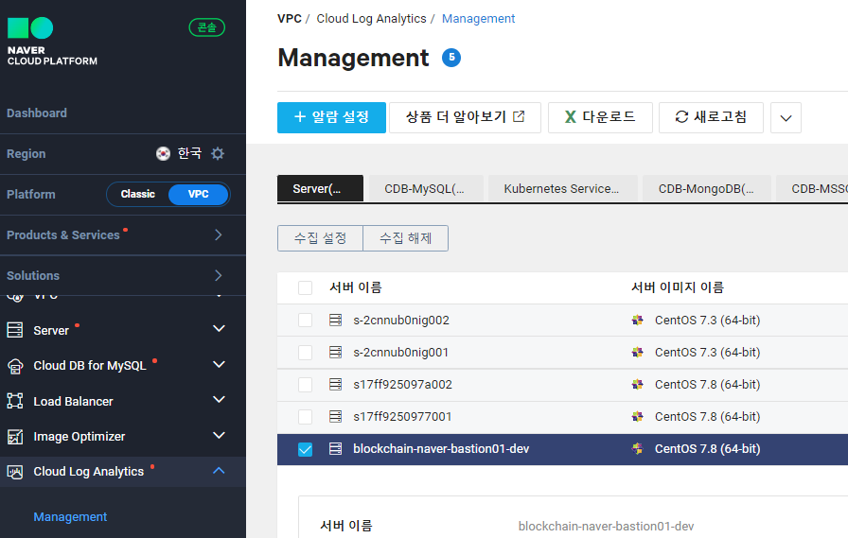
Task: Switch platform to VPC
Action: coord(198,194)
